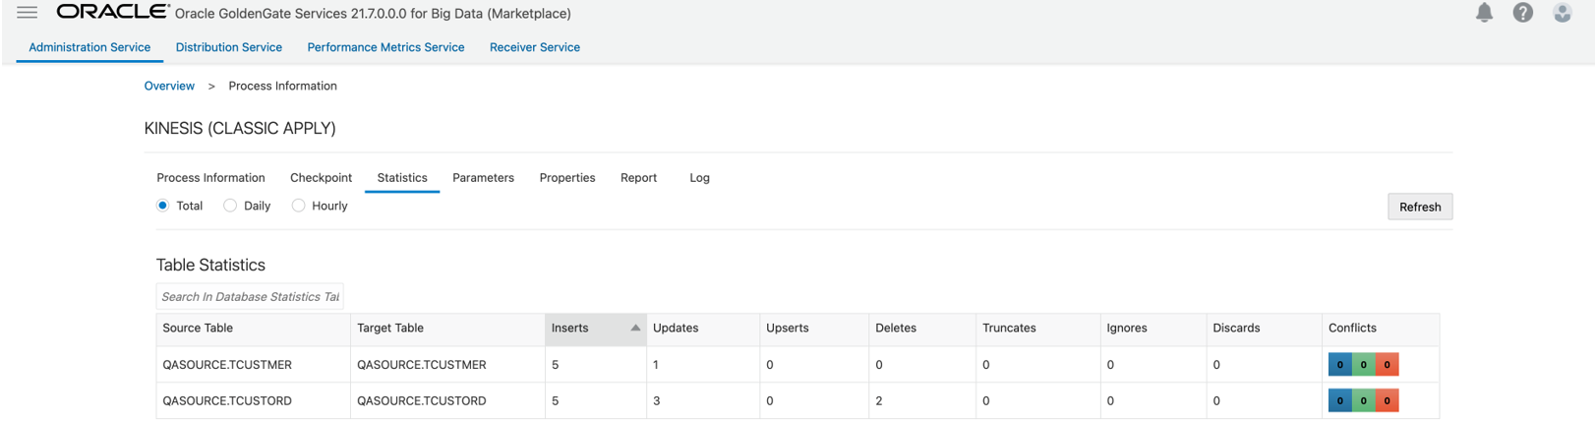Open the Log tab
The width and height of the screenshot is (1595, 421).
699,178
